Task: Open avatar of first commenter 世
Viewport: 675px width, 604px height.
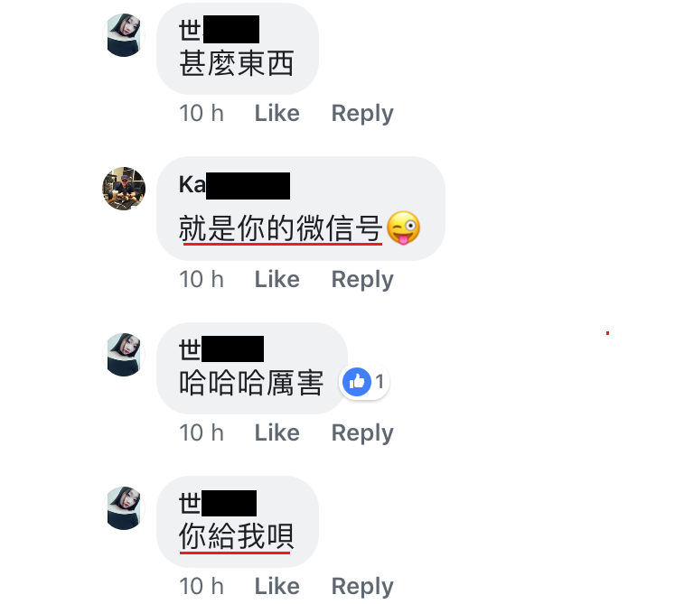Action: coord(124,35)
